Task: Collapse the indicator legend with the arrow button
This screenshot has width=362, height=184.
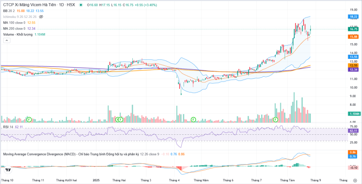Action: tap(7, 40)
